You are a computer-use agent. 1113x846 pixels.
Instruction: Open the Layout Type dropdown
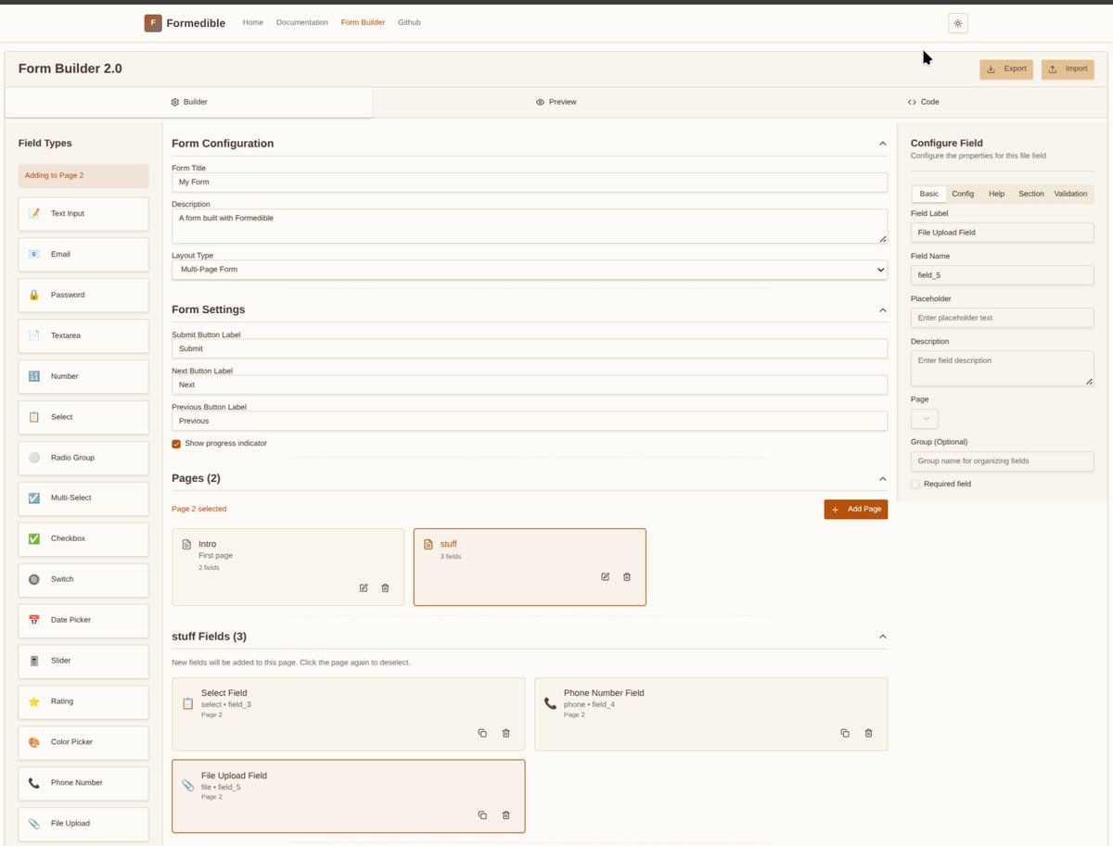coord(530,270)
